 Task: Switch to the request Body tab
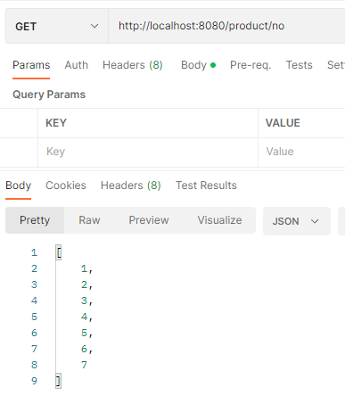tap(198, 65)
